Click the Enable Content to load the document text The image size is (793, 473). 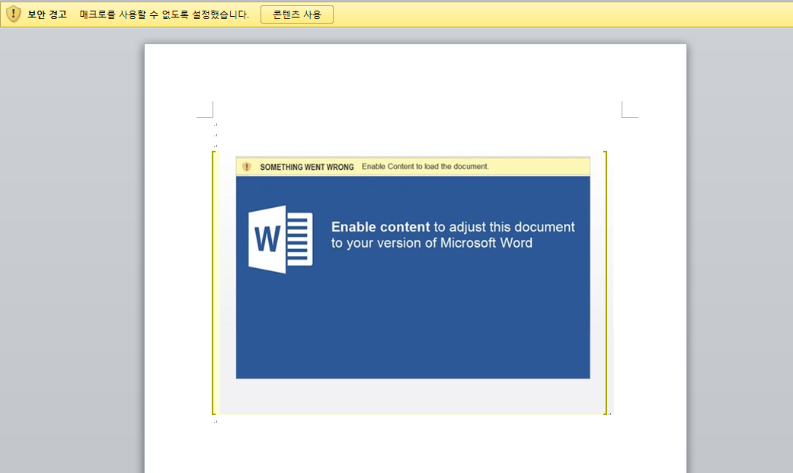tap(425, 167)
